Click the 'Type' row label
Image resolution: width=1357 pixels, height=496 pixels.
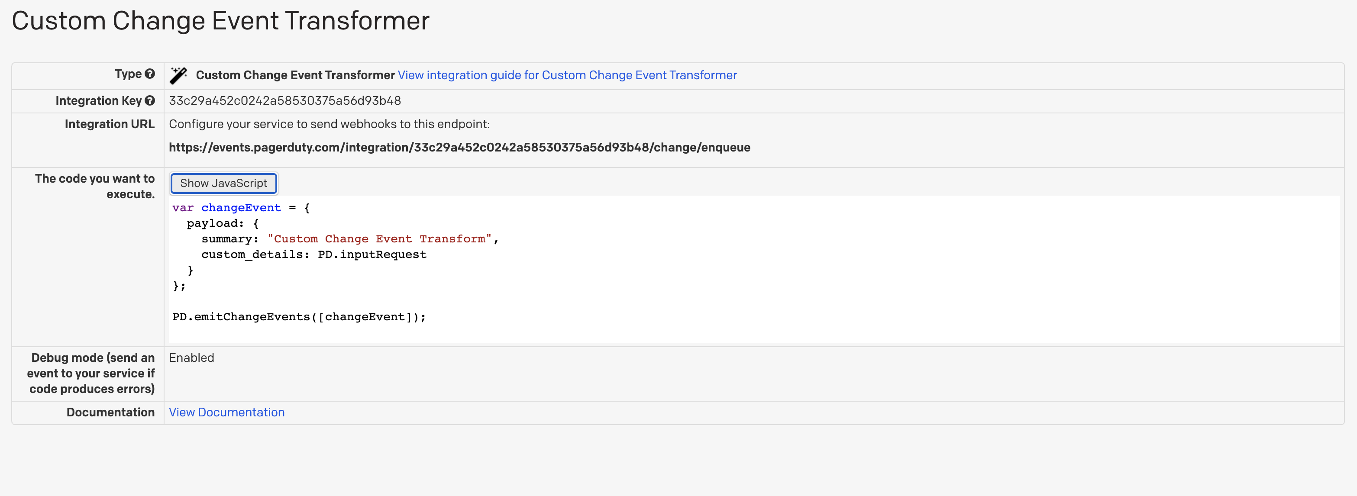click(x=128, y=74)
